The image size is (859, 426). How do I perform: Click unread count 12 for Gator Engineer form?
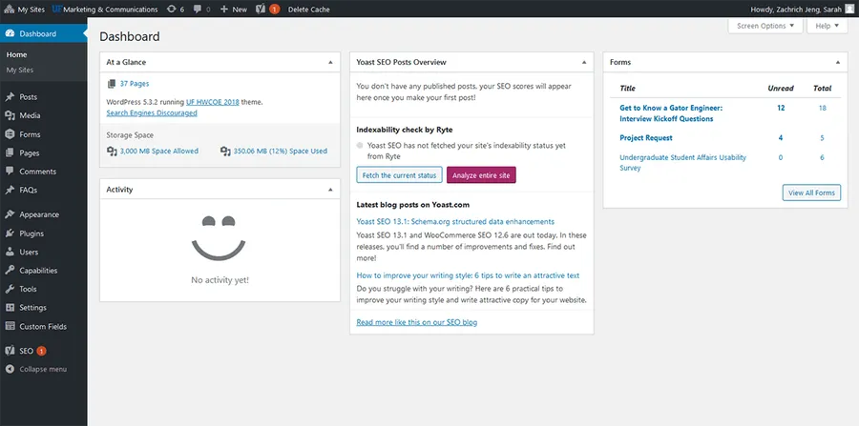(x=781, y=109)
